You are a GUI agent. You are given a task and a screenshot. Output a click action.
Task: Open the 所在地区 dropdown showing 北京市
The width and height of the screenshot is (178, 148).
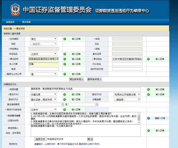point(44,54)
